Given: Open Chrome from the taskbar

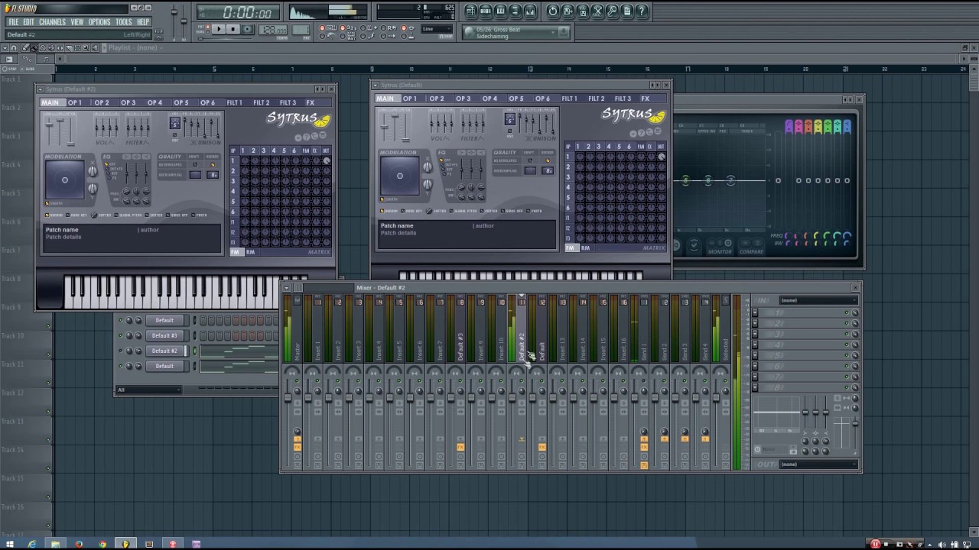Looking at the screenshot, I should (102, 544).
